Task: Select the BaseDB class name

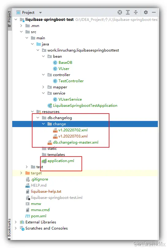Action: [65, 63]
